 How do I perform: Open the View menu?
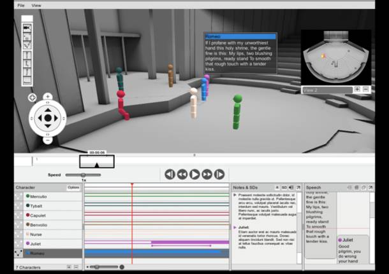point(36,5)
